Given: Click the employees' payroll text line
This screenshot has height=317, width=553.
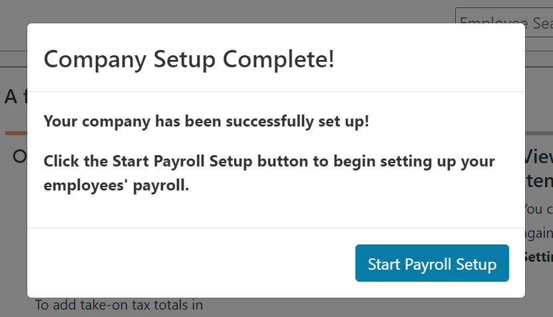Looking at the screenshot, I should pyautogui.click(x=116, y=185).
